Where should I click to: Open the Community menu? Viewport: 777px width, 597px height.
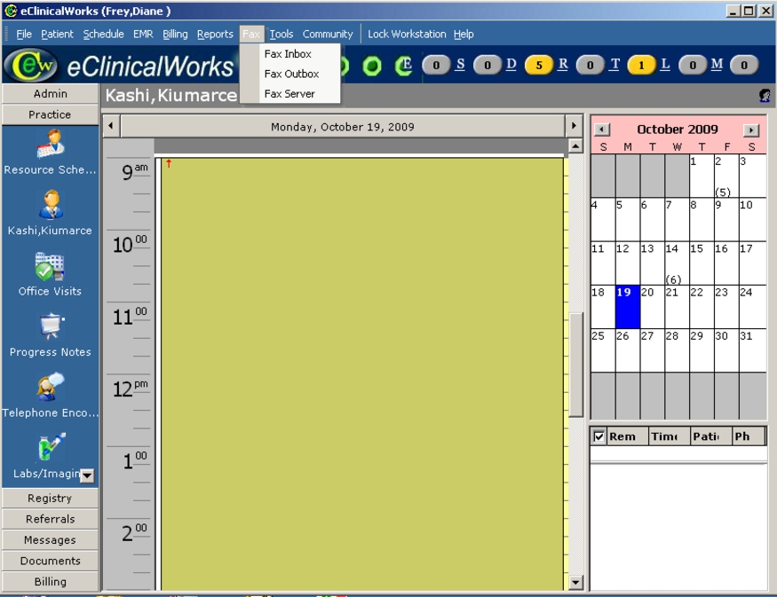pos(328,35)
